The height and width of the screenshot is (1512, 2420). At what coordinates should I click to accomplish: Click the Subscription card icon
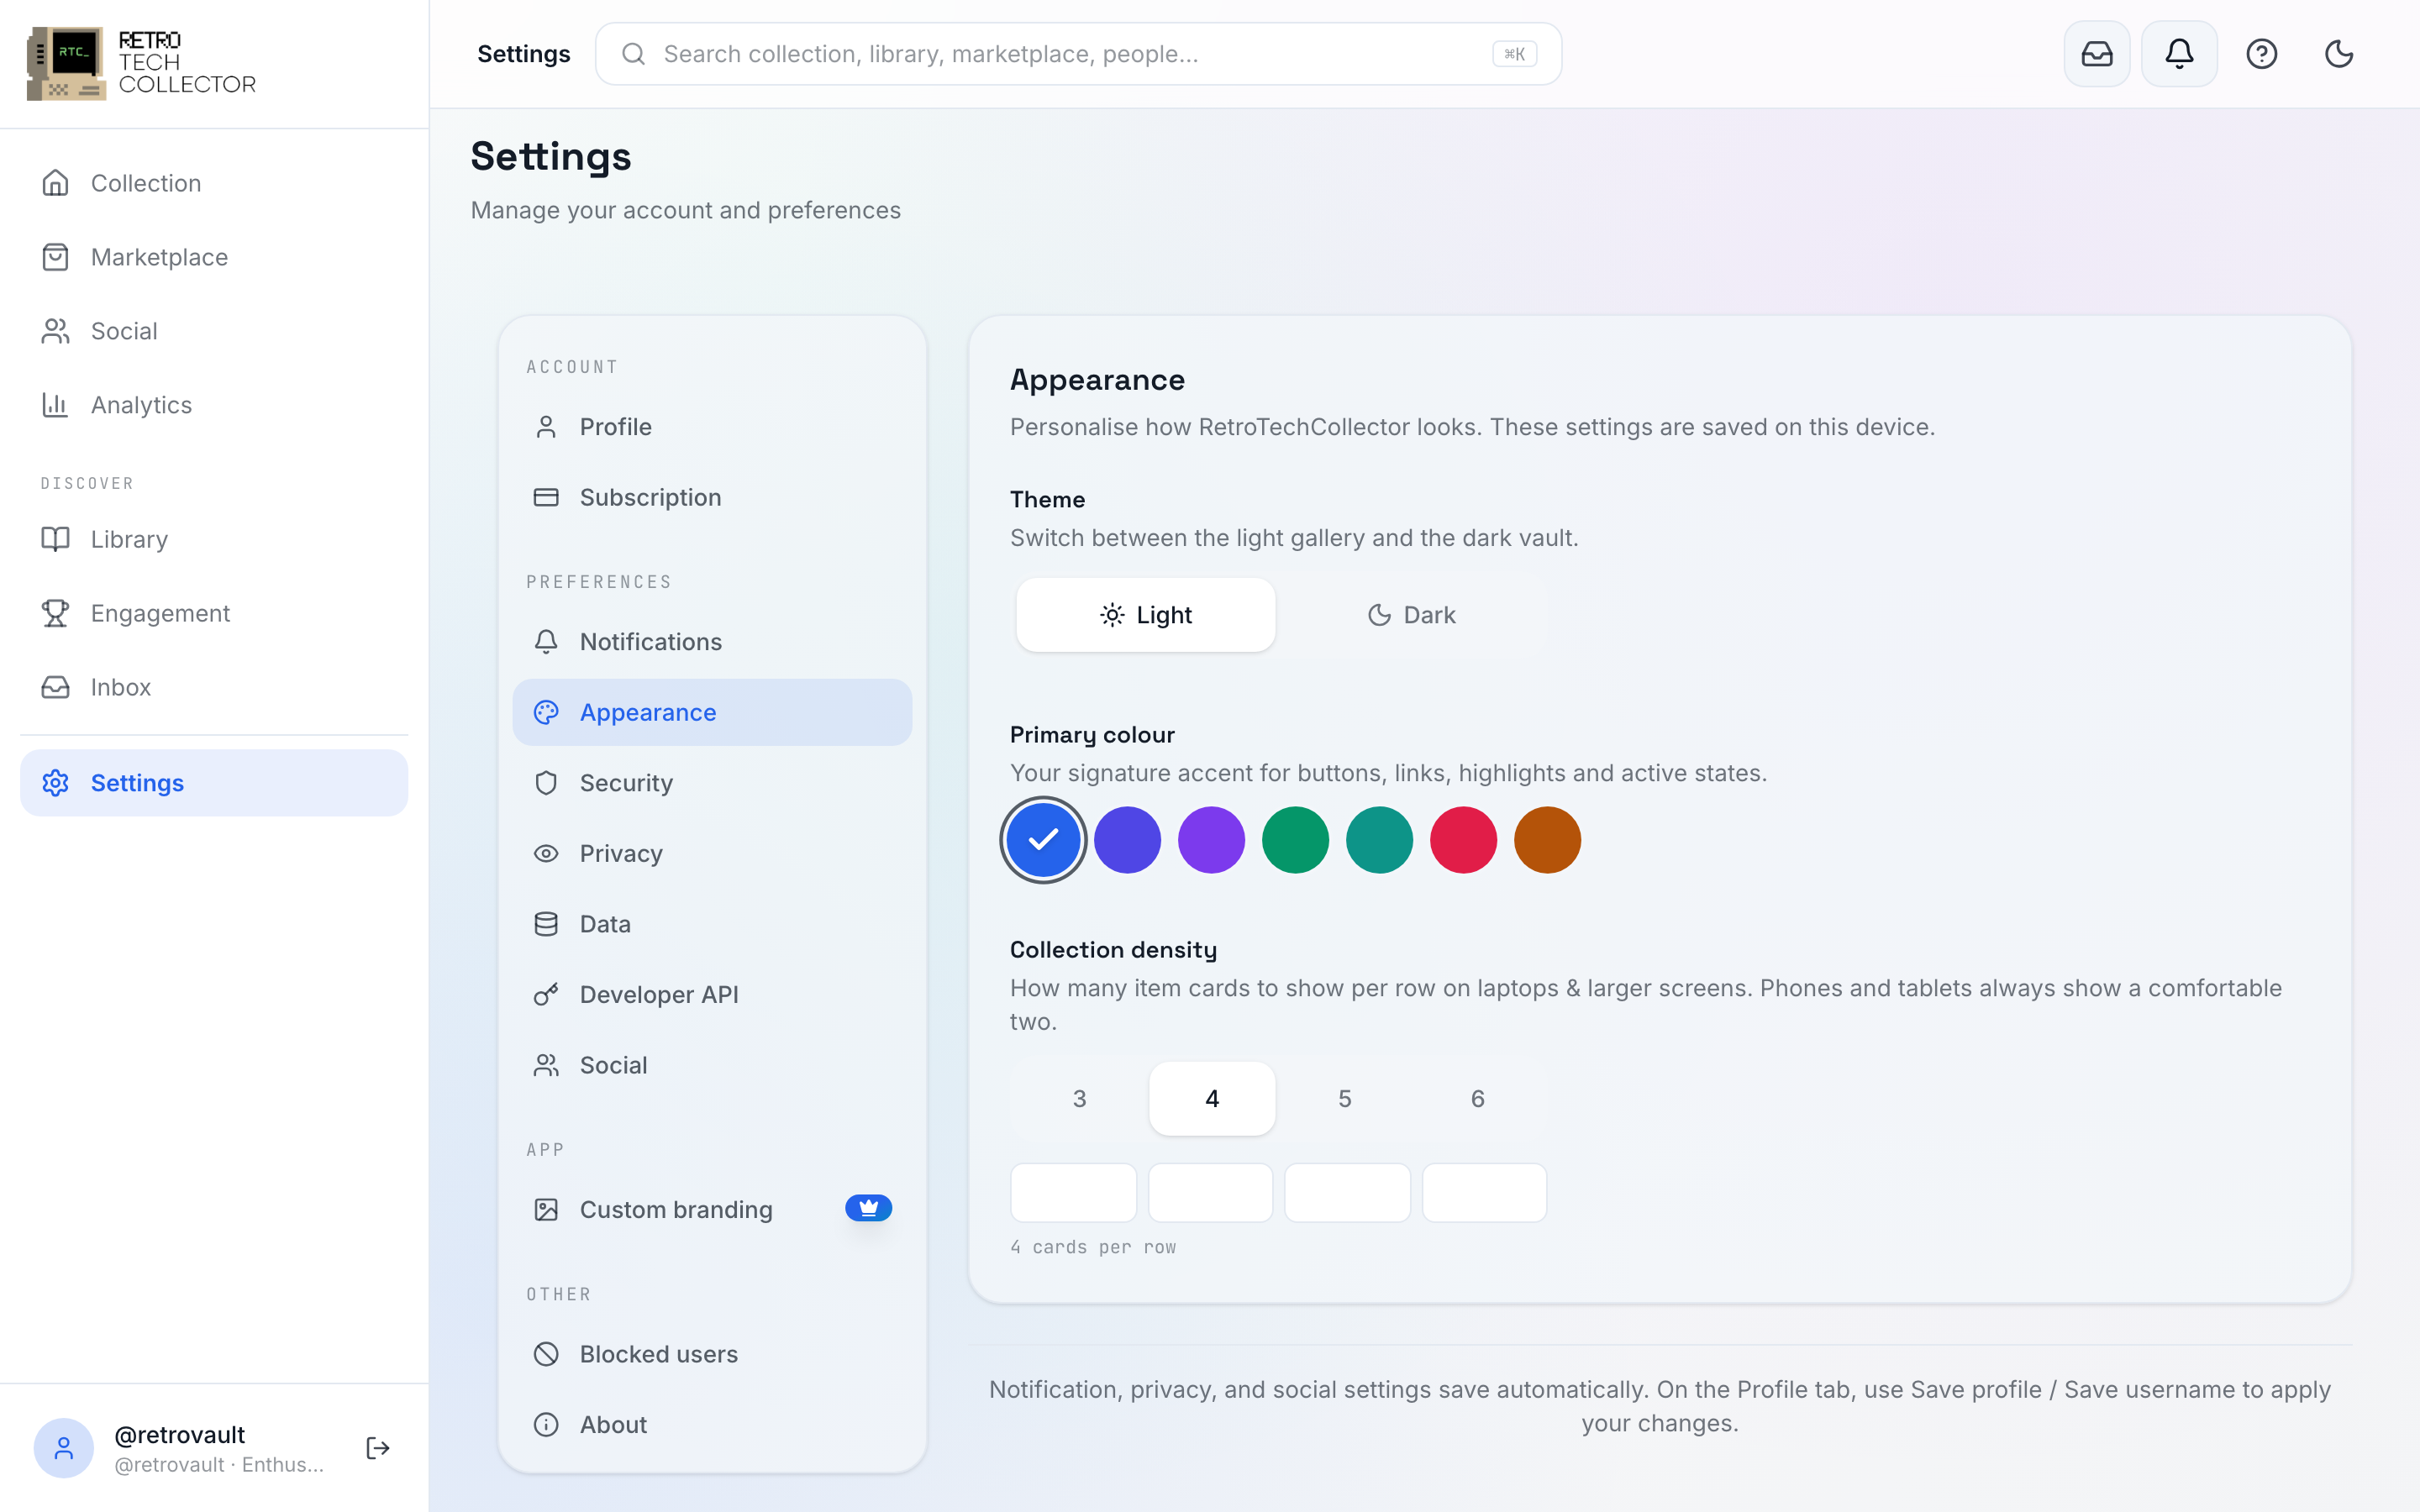click(546, 497)
